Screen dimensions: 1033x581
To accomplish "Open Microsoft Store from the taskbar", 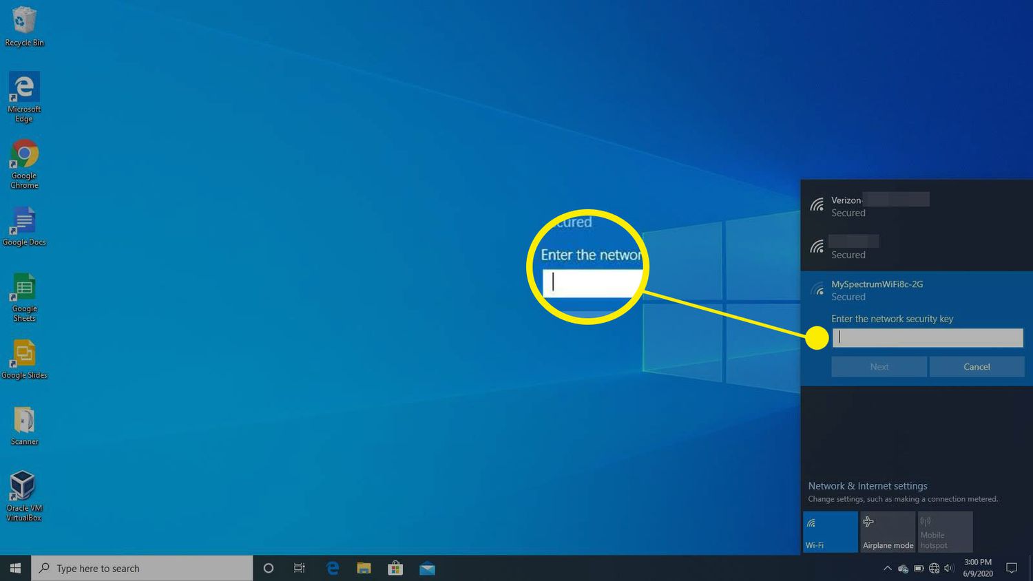I will [x=395, y=568].
